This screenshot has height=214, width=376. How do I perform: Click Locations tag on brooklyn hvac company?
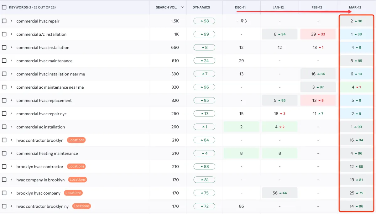pos(73,193)
